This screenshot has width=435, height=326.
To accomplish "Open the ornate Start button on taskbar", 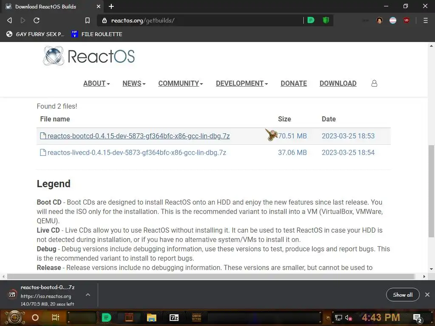I will point(14,318).
